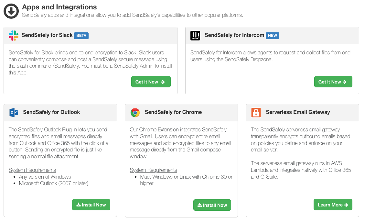Viewport: 365px width, 222px height.
Task: Click the NEW badge next to Intercom
Action: [272, 36]
